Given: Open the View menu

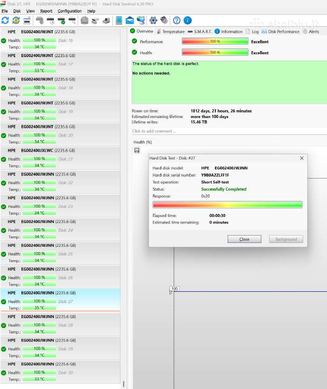Looking at the screenshot, I should pos(31,11).
